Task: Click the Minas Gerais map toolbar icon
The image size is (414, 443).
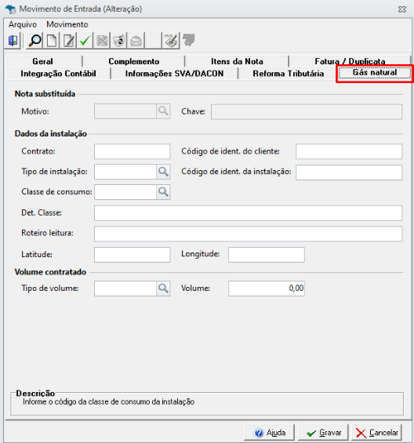Action: click(188, 41)
